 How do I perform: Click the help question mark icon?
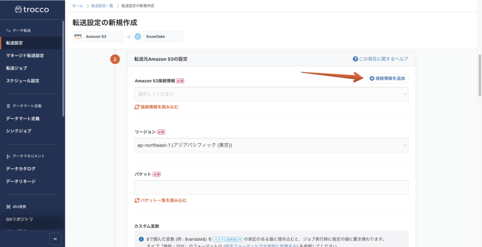tap(355, 59)
